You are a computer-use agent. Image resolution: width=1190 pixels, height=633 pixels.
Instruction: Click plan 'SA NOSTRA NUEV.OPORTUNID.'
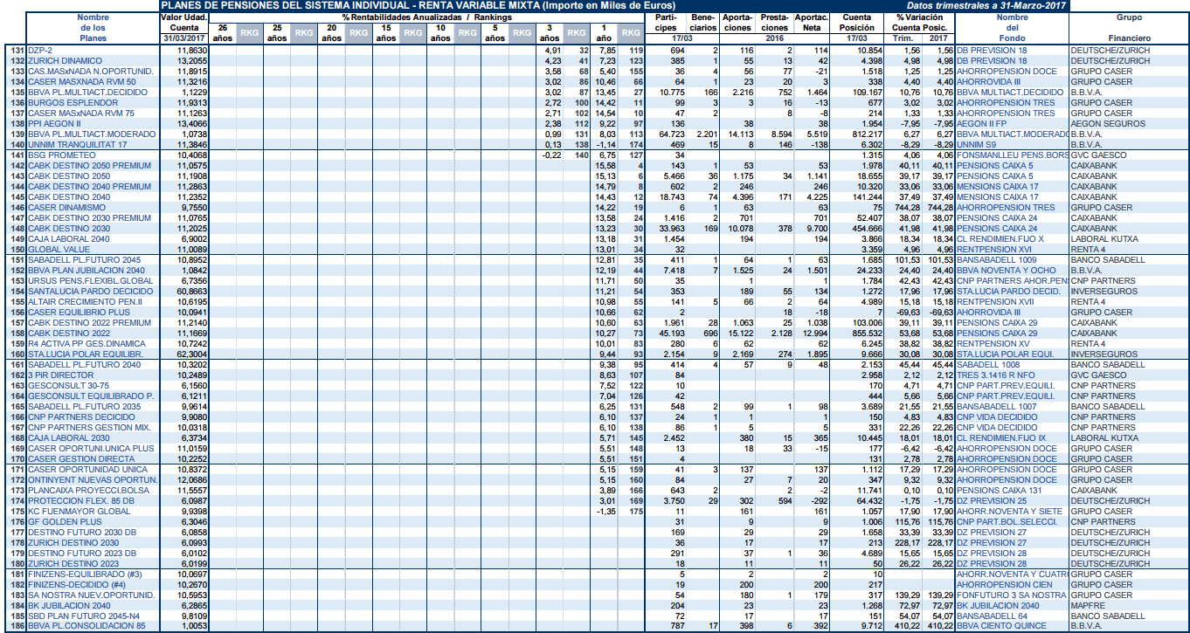[91, 595]
